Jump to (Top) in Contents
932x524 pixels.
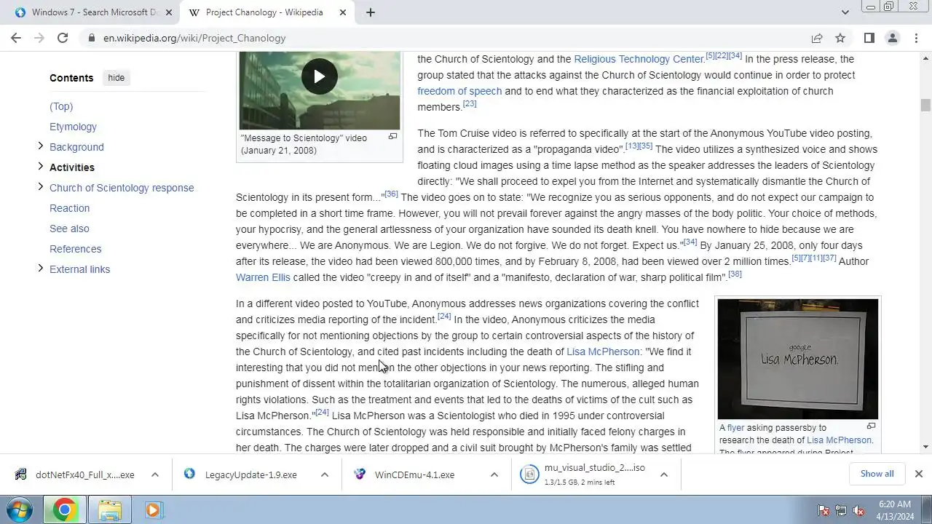61,106
